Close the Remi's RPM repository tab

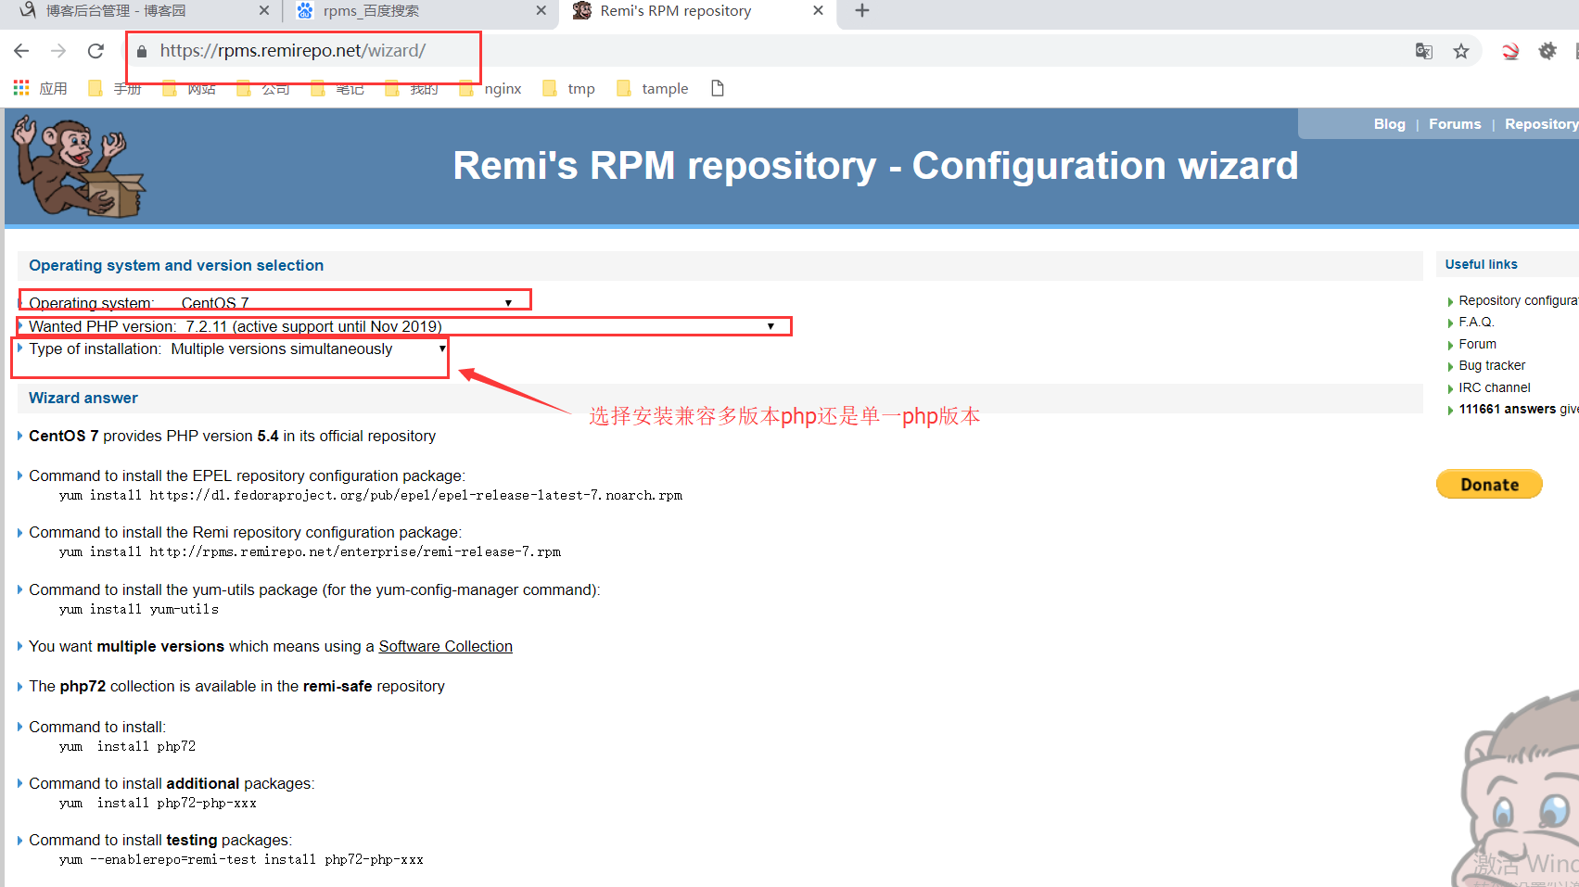pyautogui.click(x=818, y=11)
